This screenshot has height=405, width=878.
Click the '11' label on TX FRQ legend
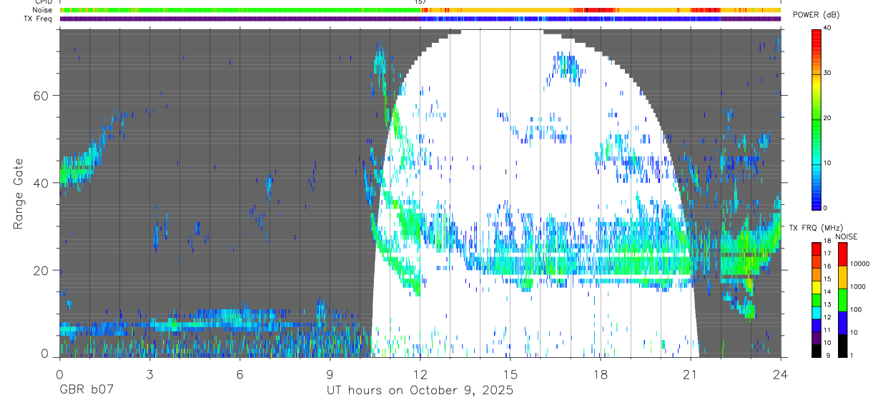[827, 331]
